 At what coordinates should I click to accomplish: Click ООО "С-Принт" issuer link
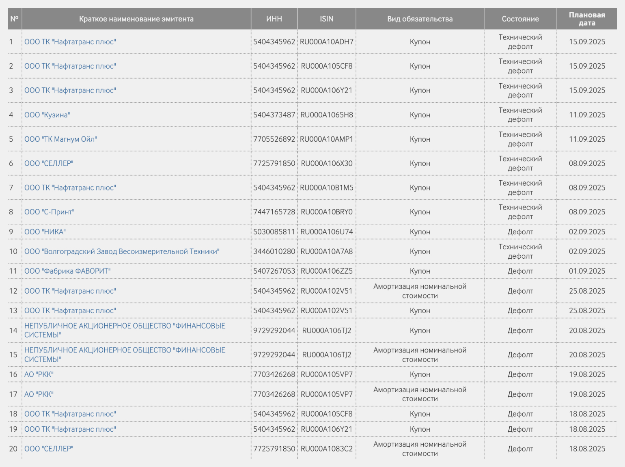(x=49, y=212)
